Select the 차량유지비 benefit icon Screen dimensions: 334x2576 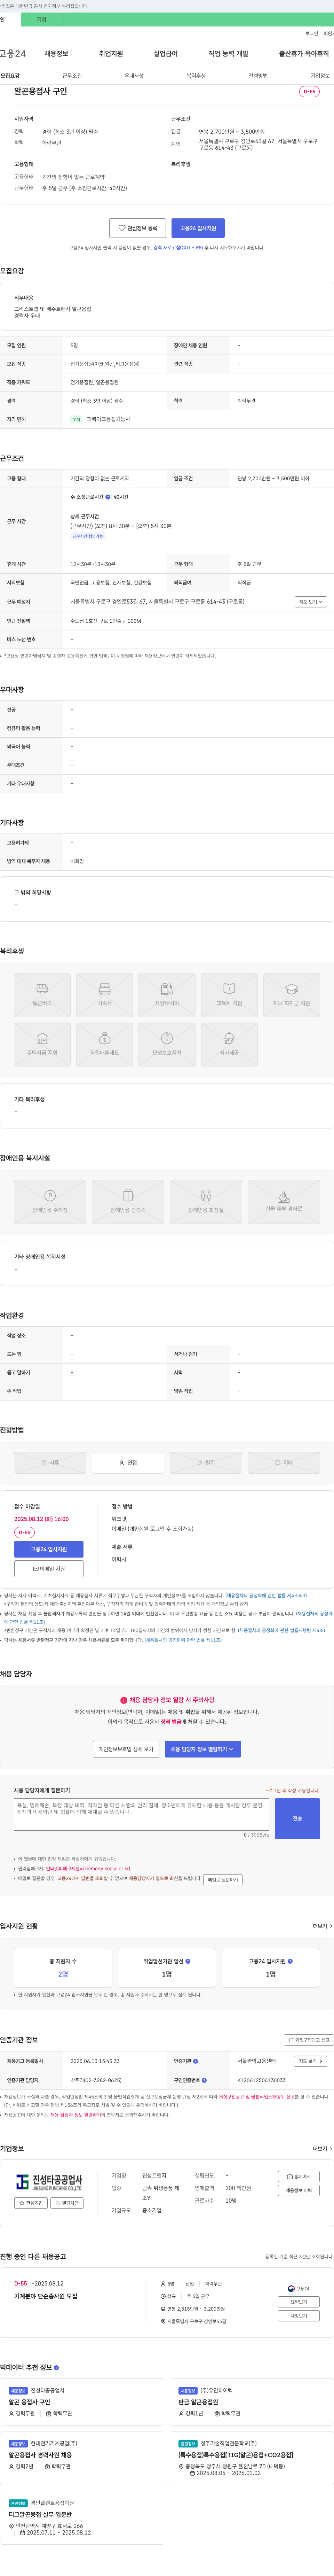[167, 995]
